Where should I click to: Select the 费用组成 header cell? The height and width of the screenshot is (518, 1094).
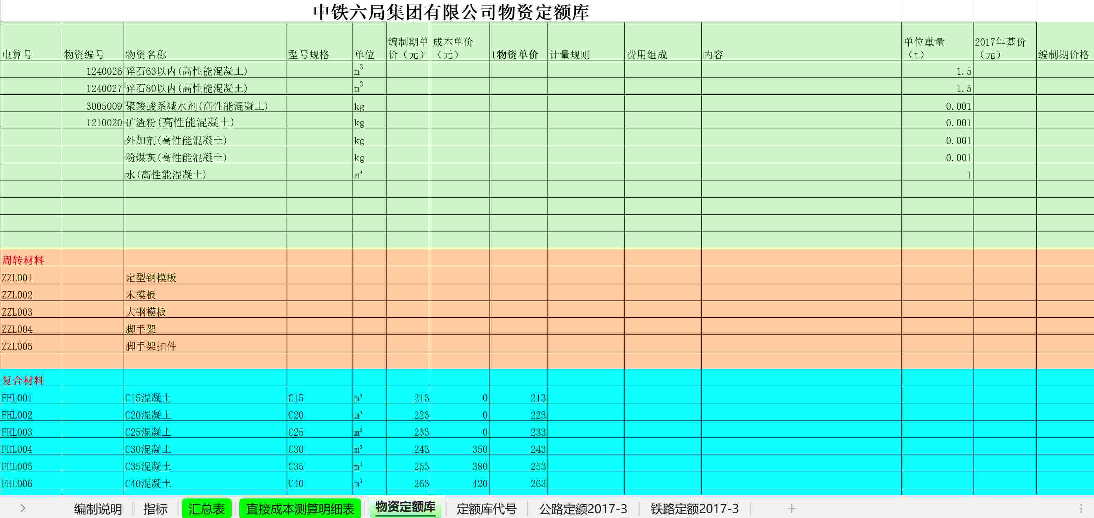tap(663, 42)
